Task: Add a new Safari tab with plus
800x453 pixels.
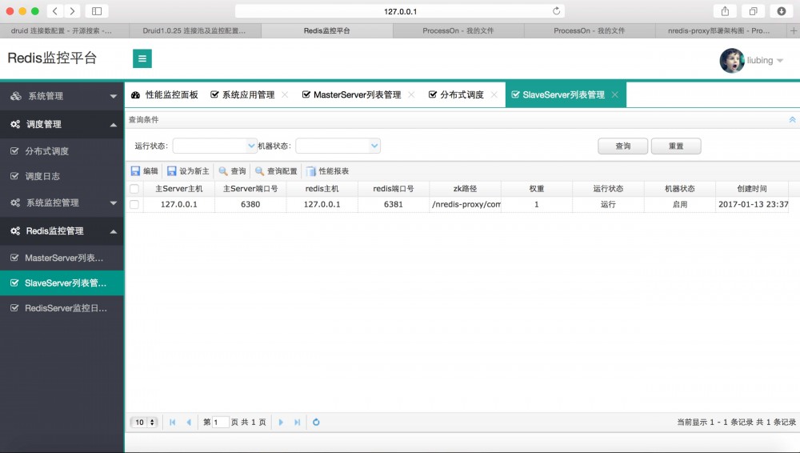Action: tap(794, 30)
